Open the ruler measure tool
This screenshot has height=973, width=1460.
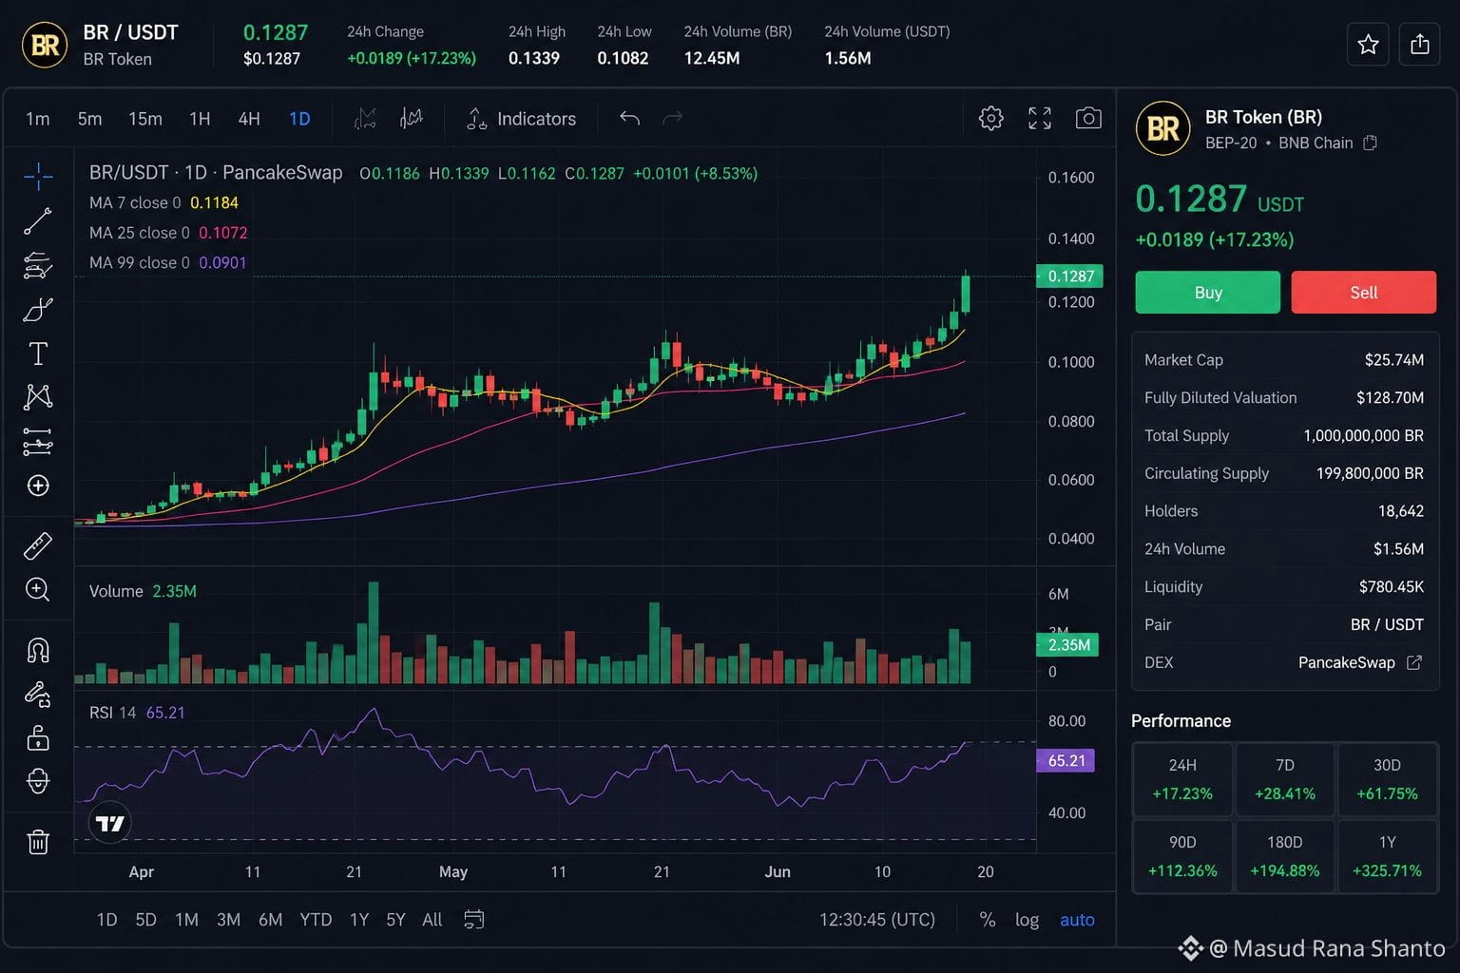click(38, 546)
